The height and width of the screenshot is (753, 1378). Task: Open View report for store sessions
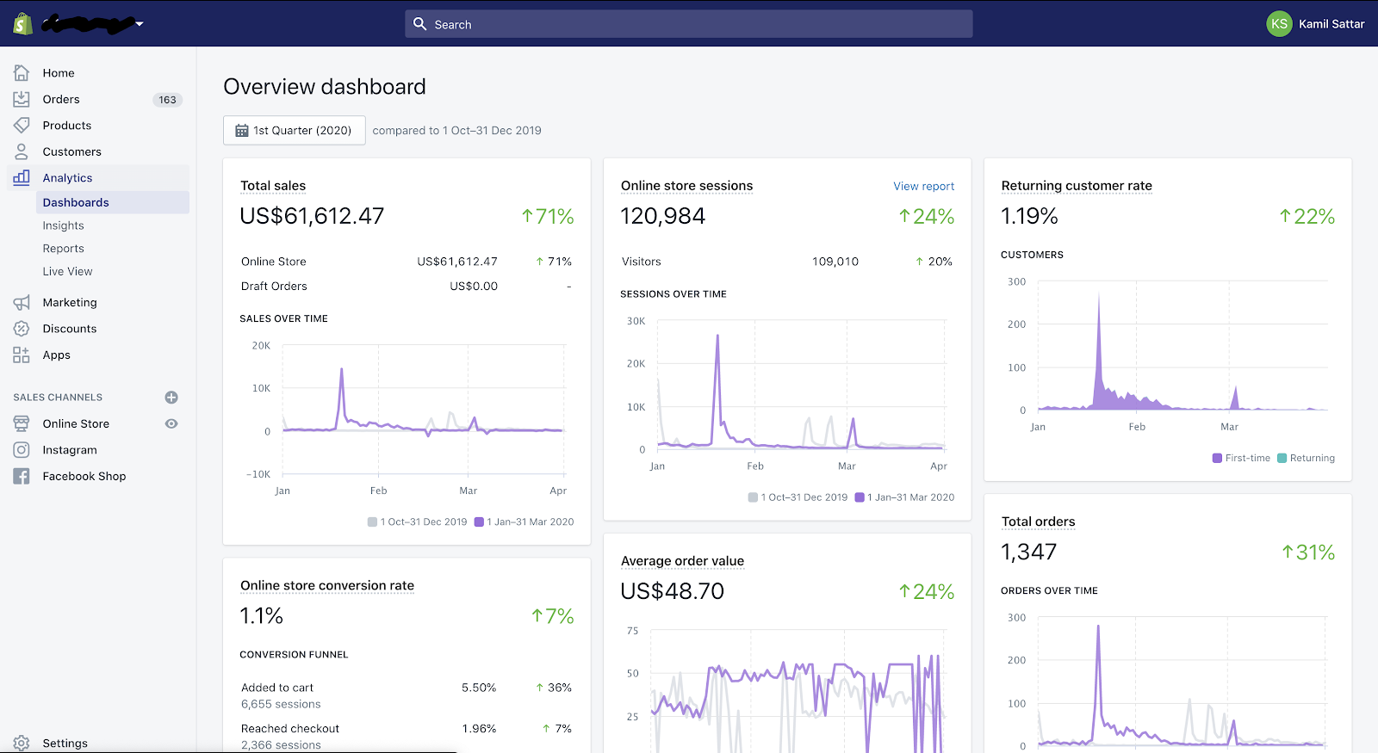coord(923,186)
